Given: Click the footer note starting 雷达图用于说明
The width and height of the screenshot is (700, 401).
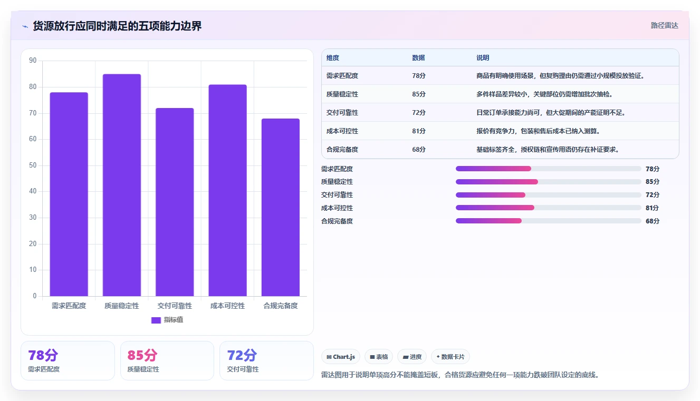Looking at the screenshot, I should (x=460, y=375).
